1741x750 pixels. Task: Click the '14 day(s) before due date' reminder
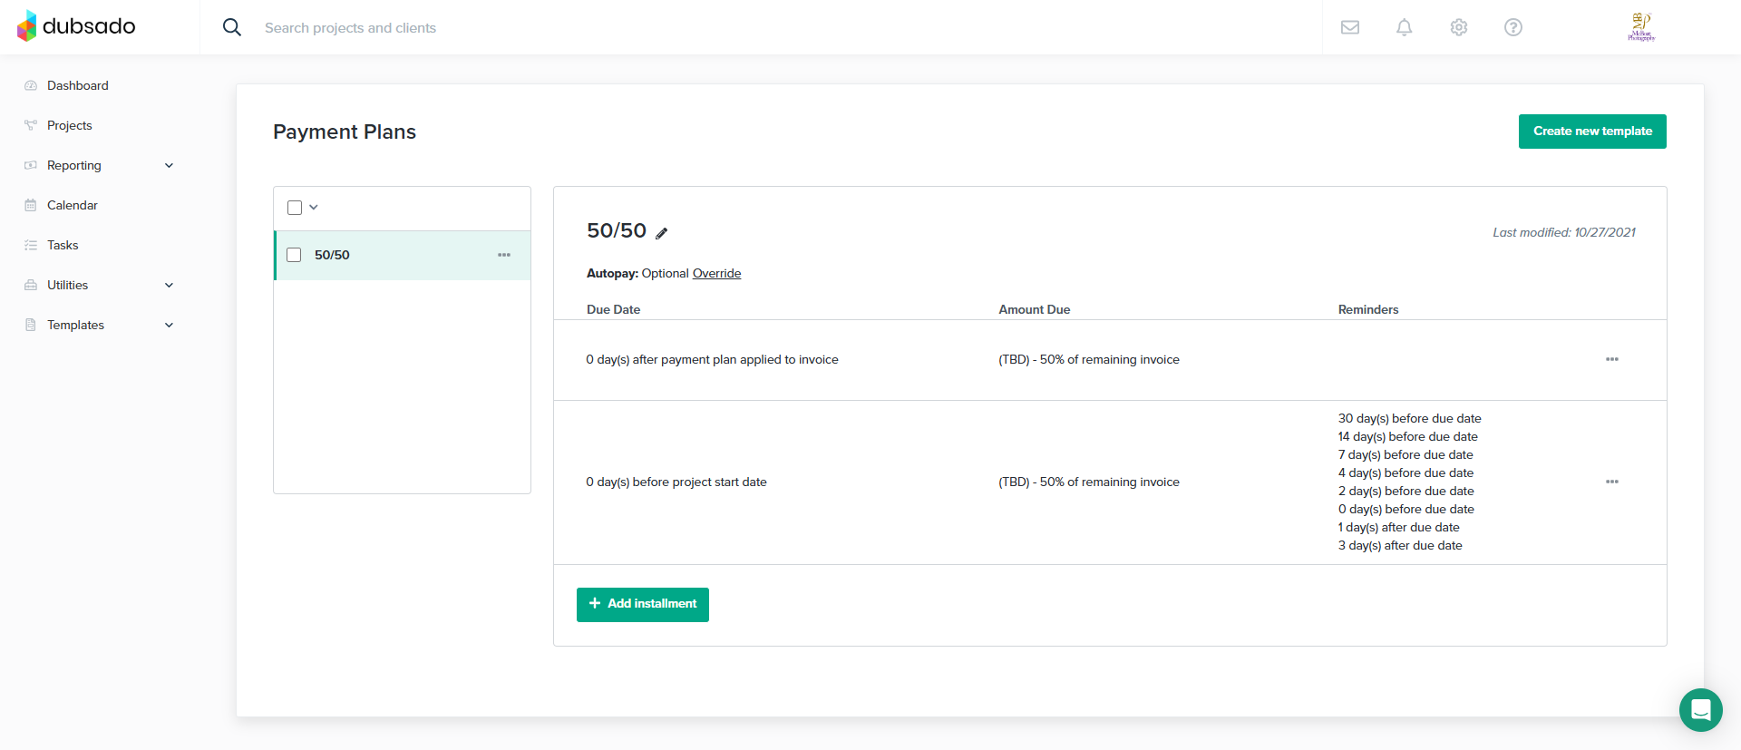coord(1408,436)
